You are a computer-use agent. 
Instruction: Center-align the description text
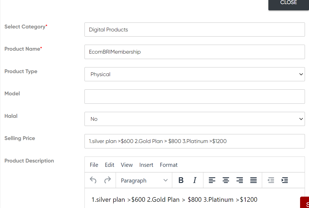pos(226,180)
